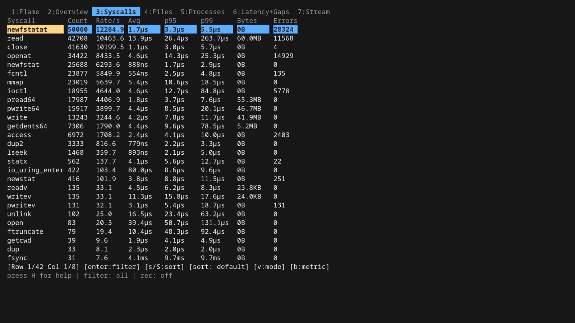Select the writev syscall row
Image resolution: width=575 pixels, height=323 pixels.
click(152, 197)
